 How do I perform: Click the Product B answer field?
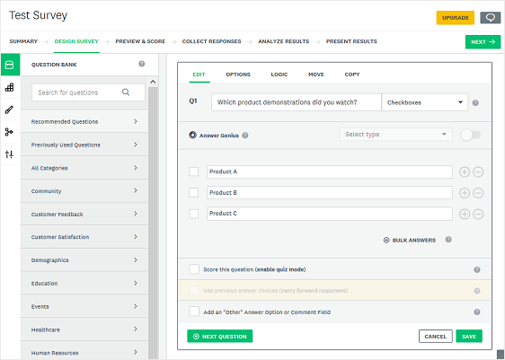click(330, 193)
